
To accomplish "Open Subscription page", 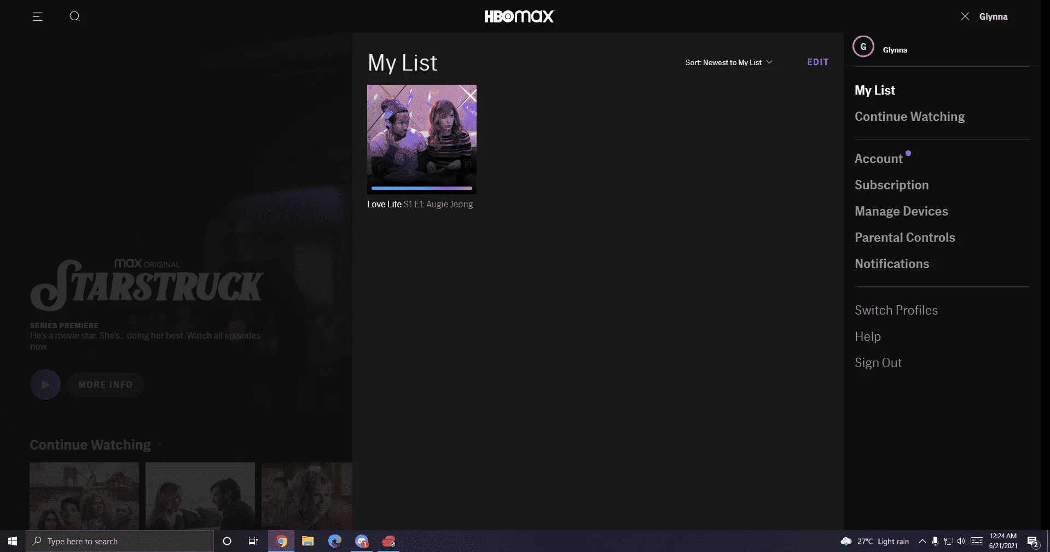I will point(892,185).
